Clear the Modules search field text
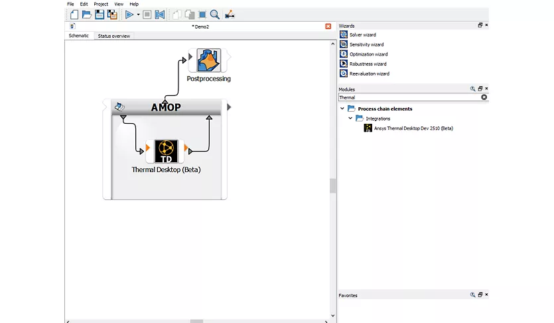This screenshot has width=554, height=323. coord(484,97)
